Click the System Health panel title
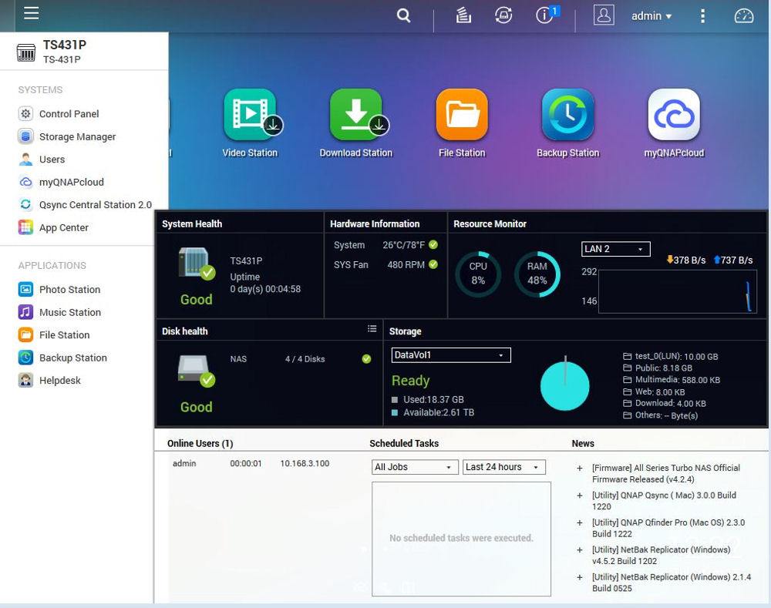The width and height of the screenshot is (771, 608). point(192,223)
